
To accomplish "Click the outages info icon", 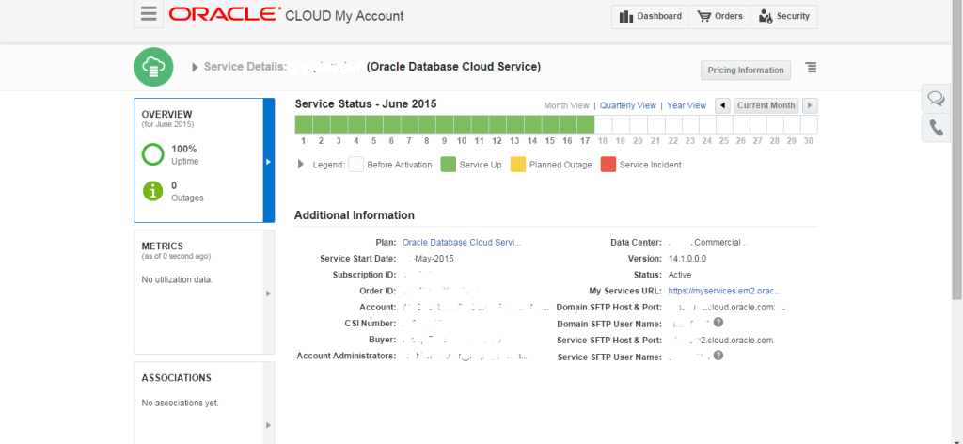I will [153, 191].
